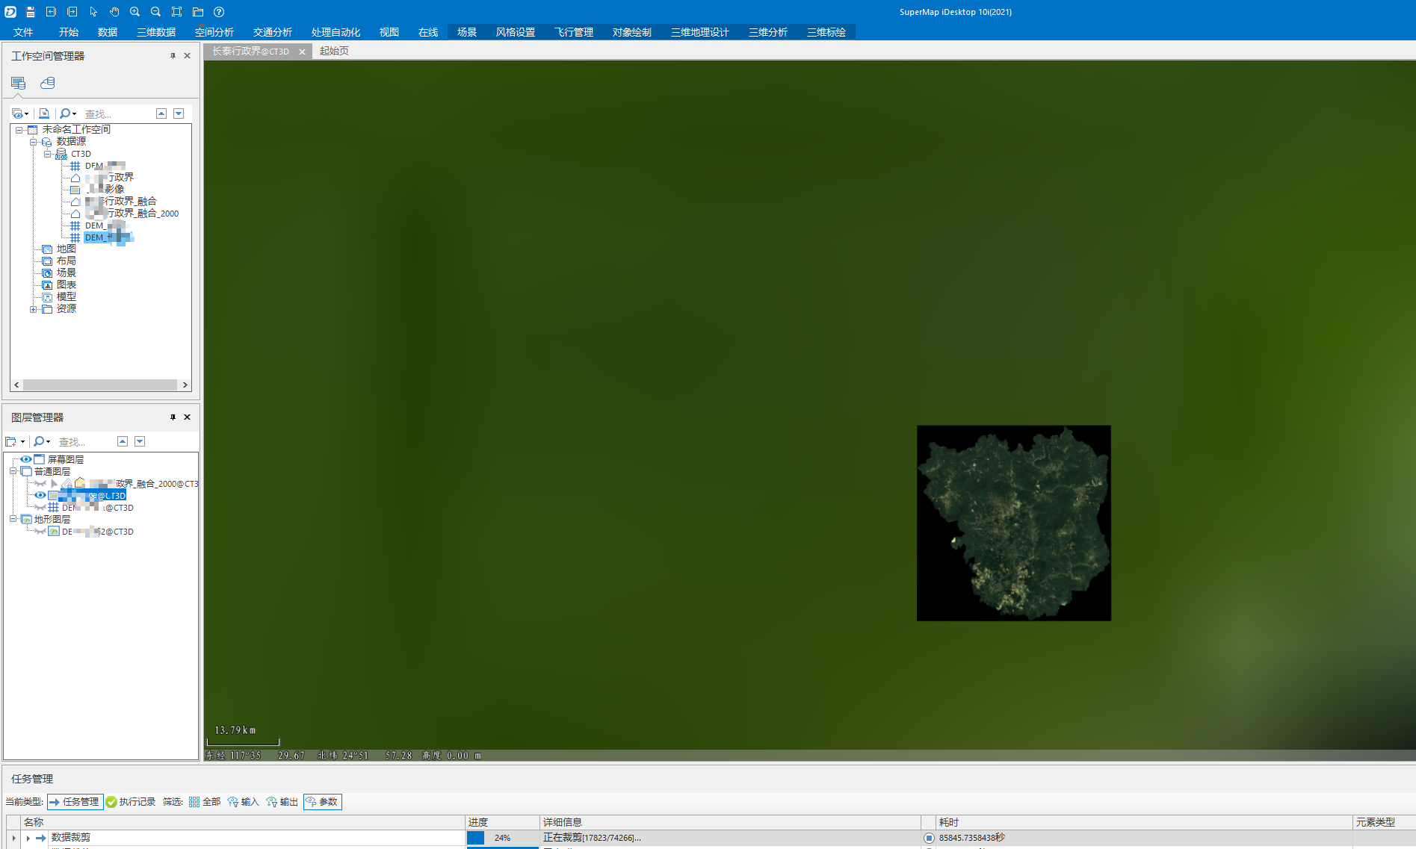Collapse the 未命名工作空间 tree node
Viewport: 1416px width, 849px height.
[x=19, y=130]
